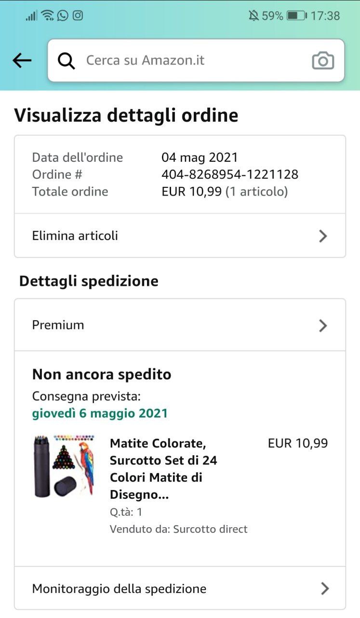Open the camera scan icon
This screenshot has height=618, width=360.
tap(323, 61)
